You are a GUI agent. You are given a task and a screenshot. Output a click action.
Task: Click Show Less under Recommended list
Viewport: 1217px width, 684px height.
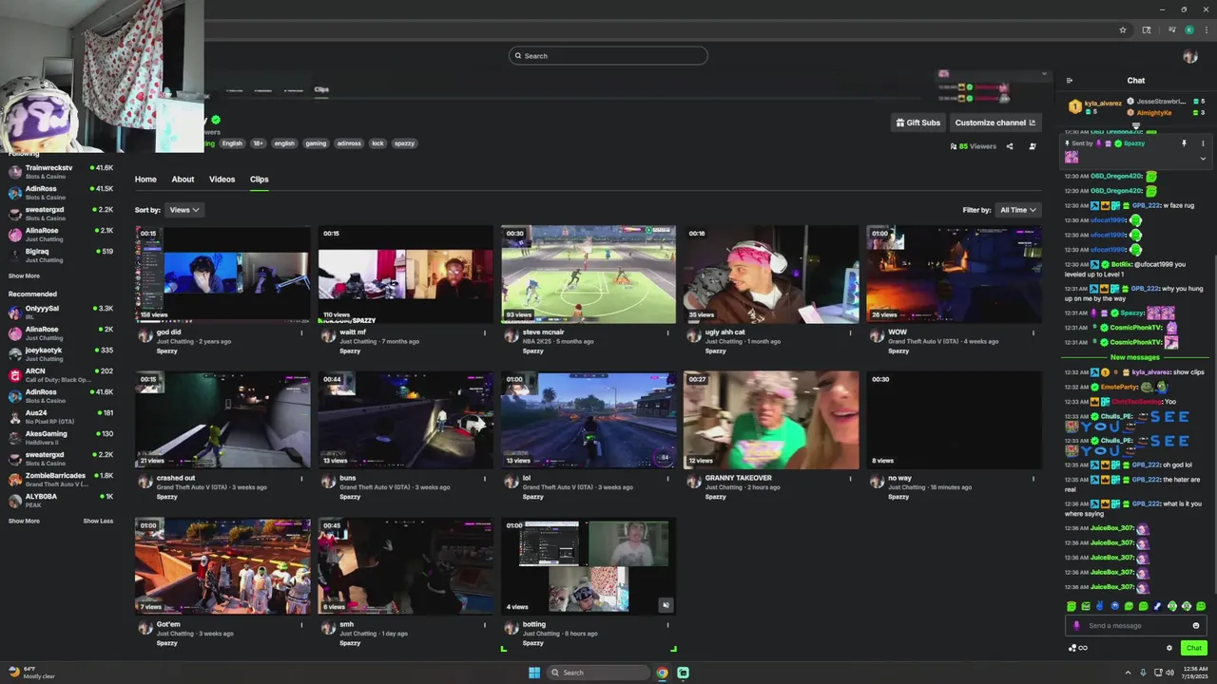coord(98,522)
